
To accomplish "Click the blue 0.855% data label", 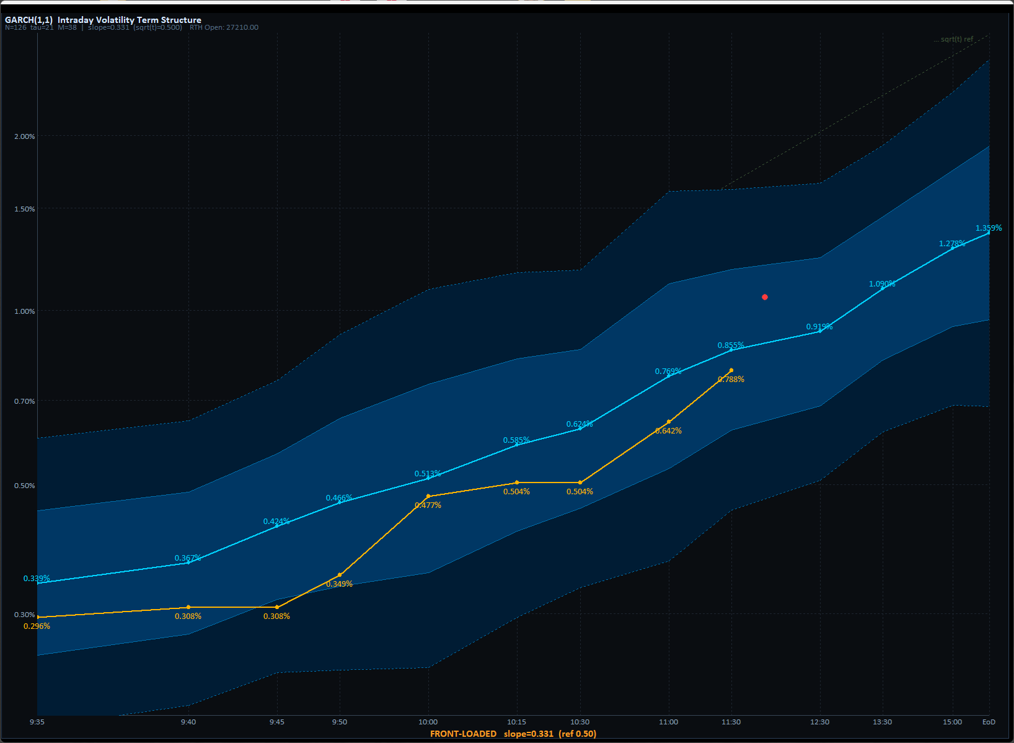I will (731, 345).
